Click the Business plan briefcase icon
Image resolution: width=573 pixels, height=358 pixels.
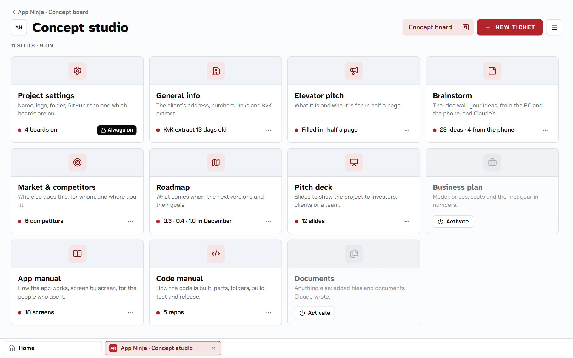(x=492, y=162)
